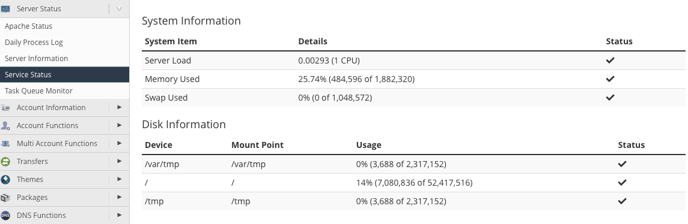The height and width of the screenshot is (224, 688).
Task: Expand the DNS Functions arrow
Action: tap(120, 215)
